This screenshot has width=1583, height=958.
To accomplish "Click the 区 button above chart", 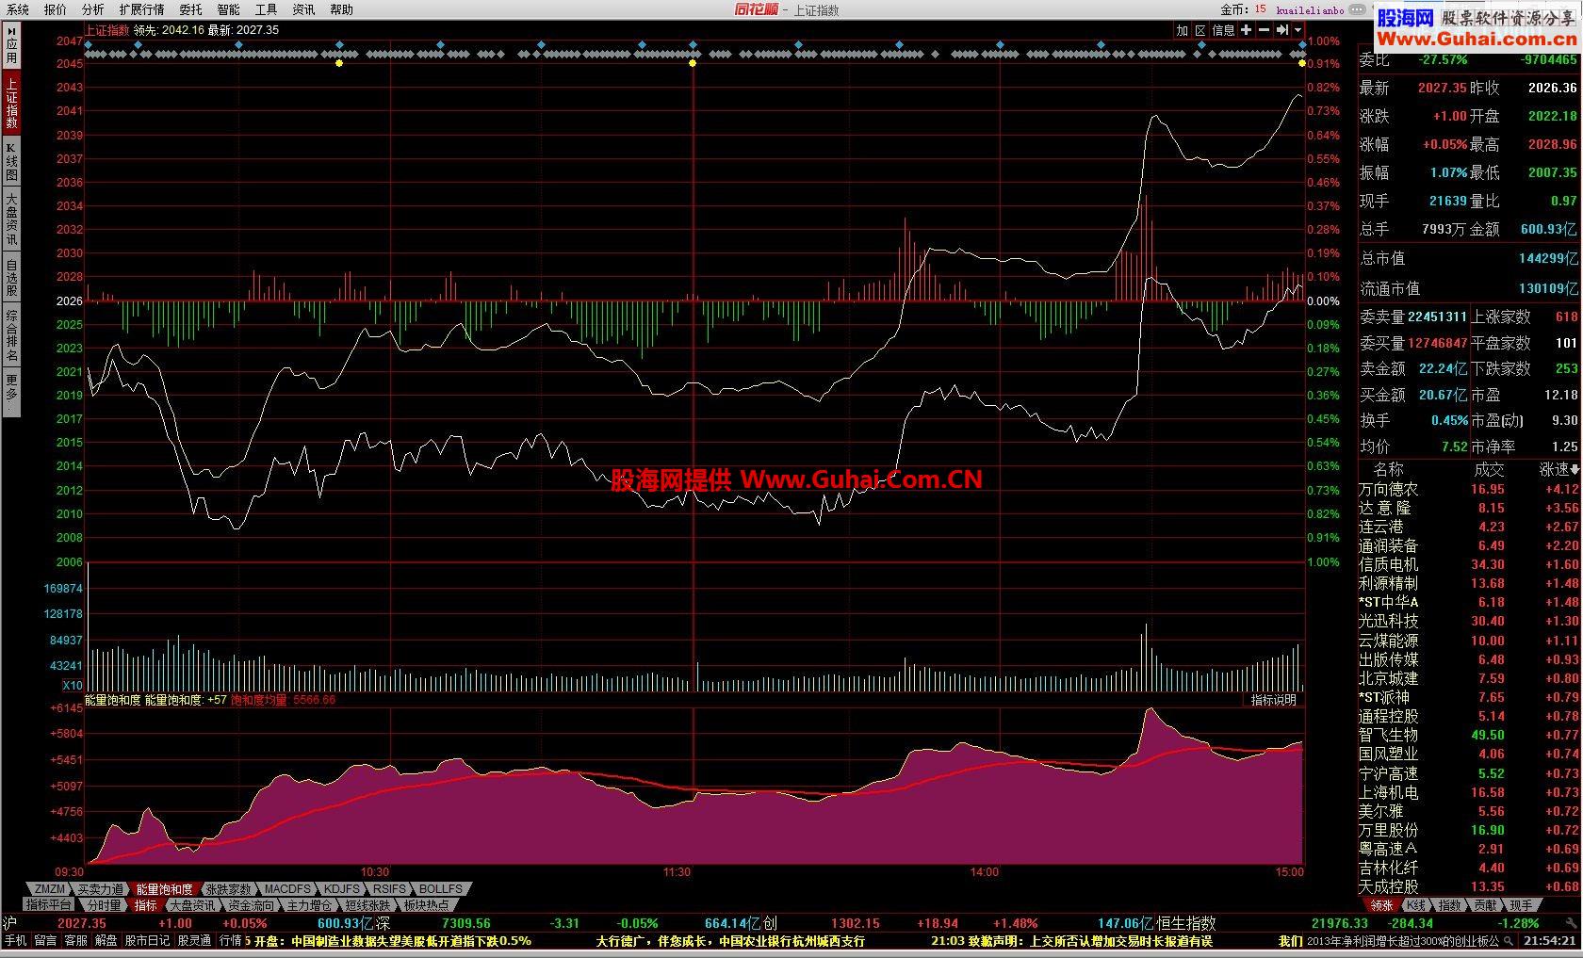I will [x=1200, y=30].
